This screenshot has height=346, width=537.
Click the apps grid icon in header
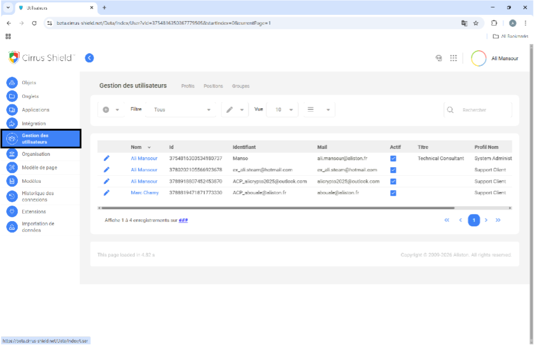[453, 58]
